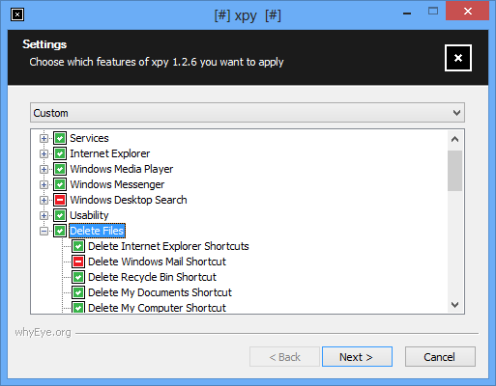Viewport: 496px width, 386px height.
Task: Select the Internet Explorer label
Action: tap(110, 153)
